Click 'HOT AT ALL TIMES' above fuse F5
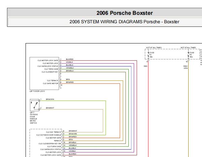Image resolution: width=202 pixels, height=157 pixels. point(188,48)
